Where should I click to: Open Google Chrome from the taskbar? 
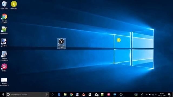click(x=71, y=95)
